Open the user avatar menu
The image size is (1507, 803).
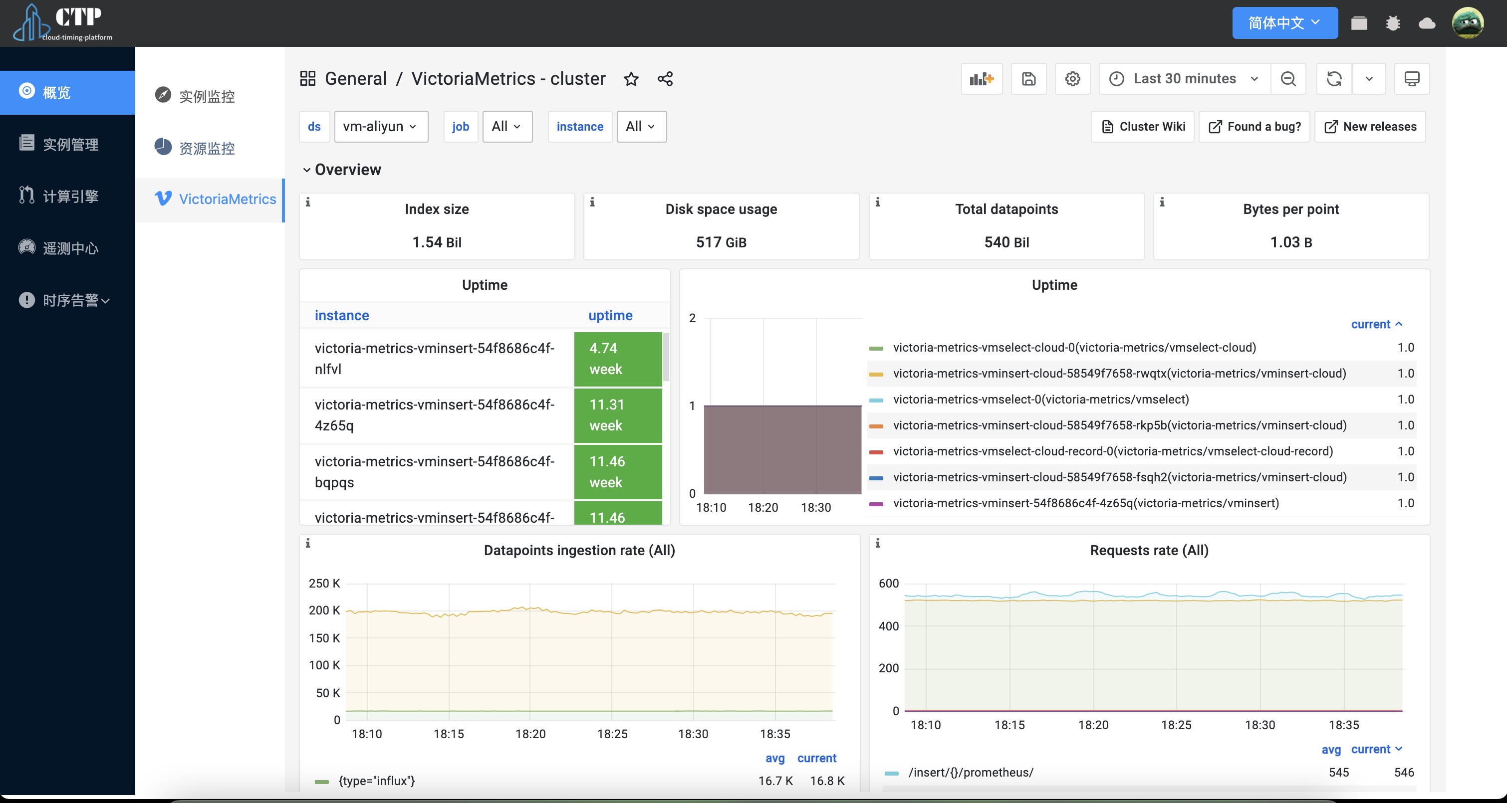[1468, 23]
